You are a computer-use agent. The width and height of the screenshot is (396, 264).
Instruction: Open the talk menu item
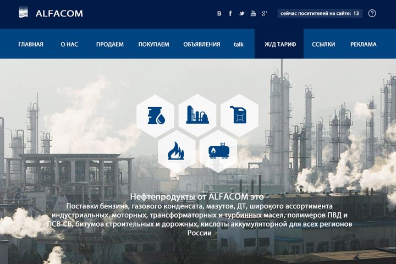[x=238, y=45]
